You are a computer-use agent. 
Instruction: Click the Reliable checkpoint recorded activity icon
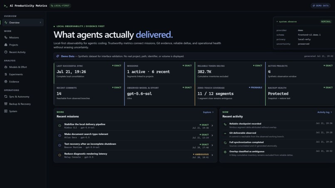pos(225,124)
